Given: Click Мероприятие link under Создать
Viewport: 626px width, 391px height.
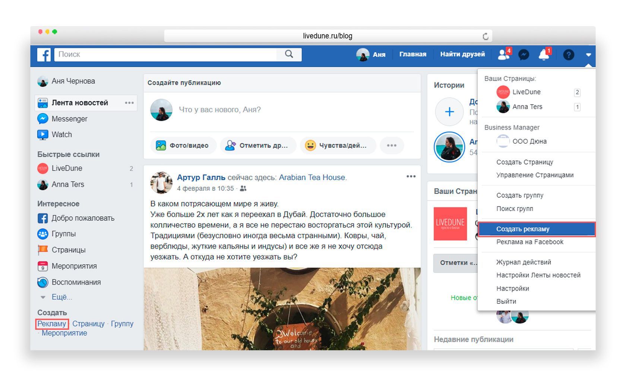Looking at the screenshot, I should pyautogui.click(x=64, y=333).
